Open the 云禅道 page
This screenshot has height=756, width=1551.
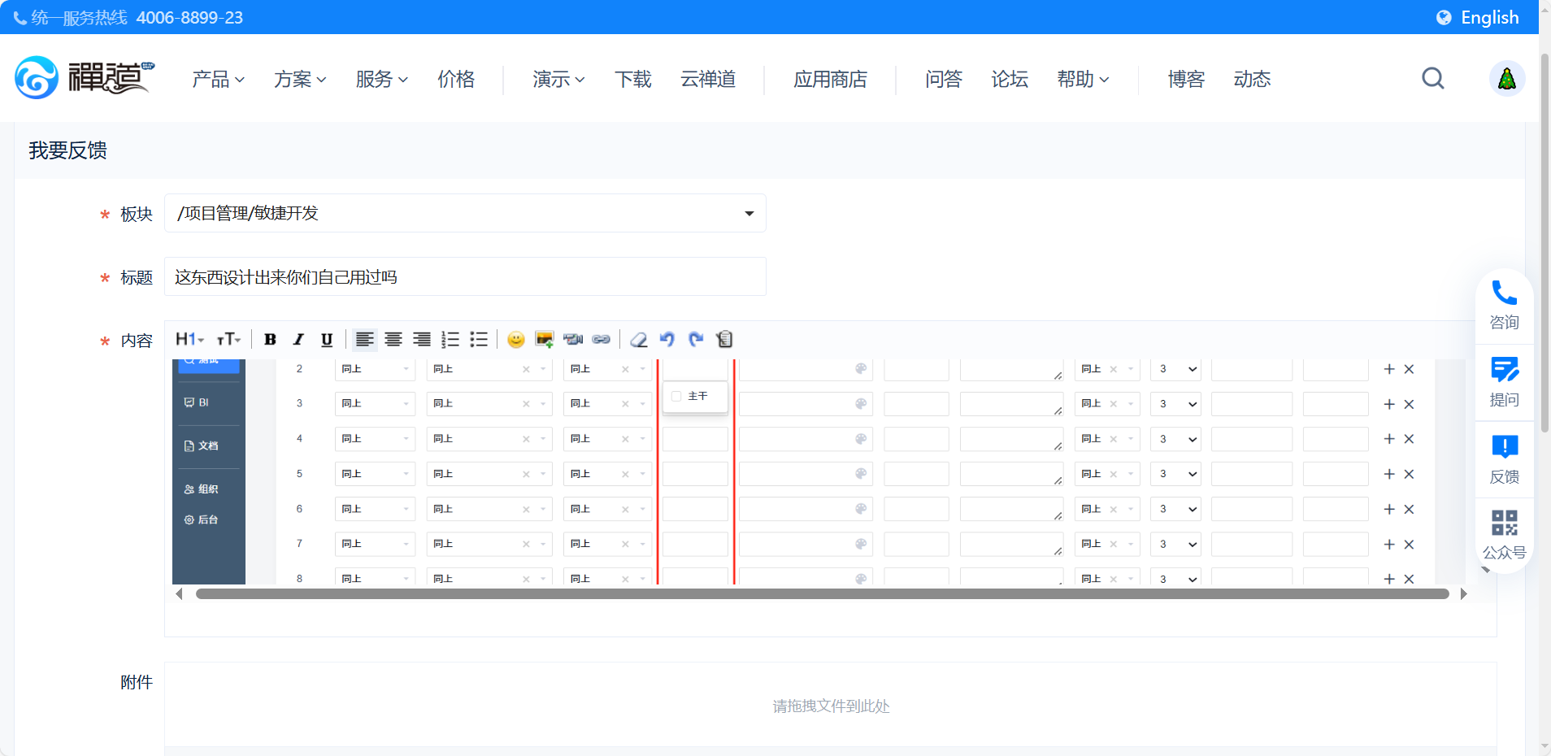click(x=708, y=79)
